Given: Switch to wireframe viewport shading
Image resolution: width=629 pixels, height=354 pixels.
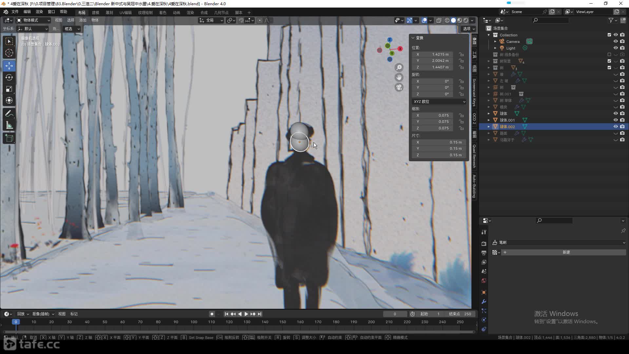Looking at the screenshot, I should [447, 20].
